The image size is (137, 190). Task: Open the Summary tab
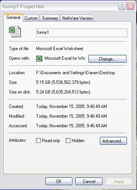tap(50, 18)
